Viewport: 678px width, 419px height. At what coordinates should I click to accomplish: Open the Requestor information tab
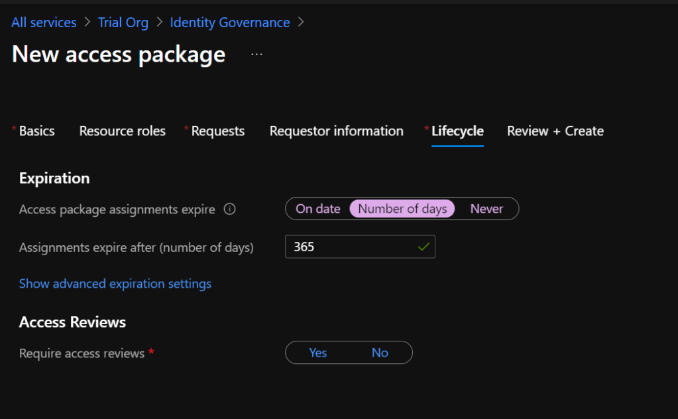(336, 131)
